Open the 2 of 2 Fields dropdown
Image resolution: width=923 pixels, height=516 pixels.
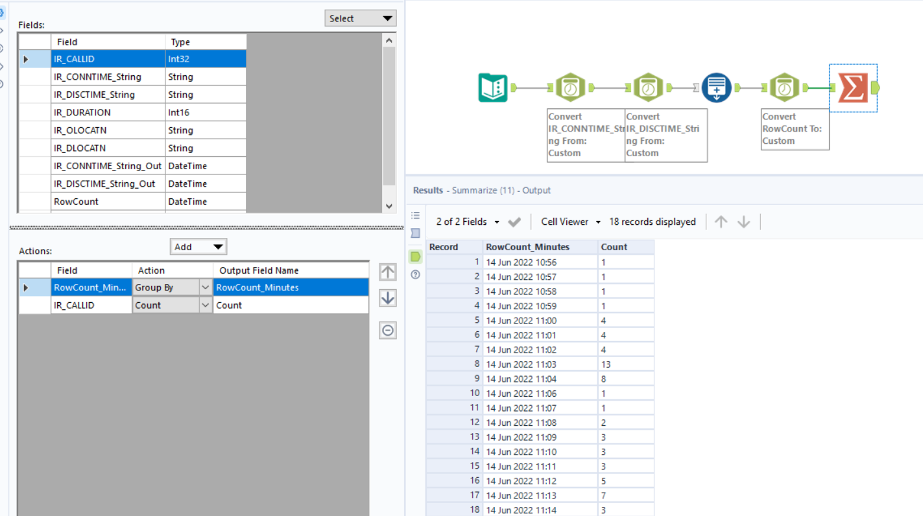click(x=467, y=222)
